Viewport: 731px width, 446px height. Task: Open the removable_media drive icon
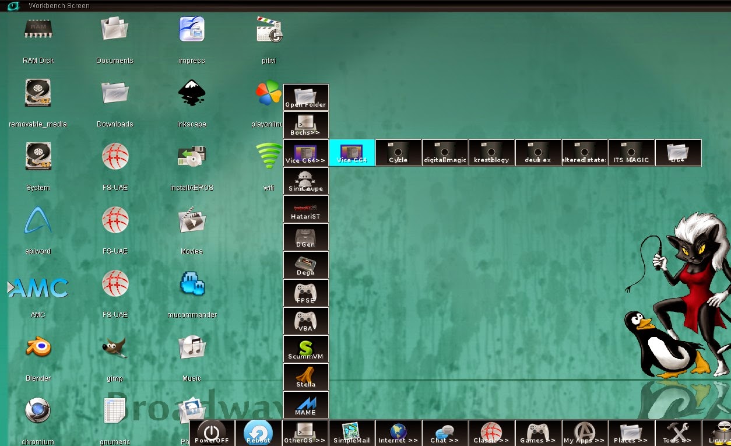coord(38,93)
